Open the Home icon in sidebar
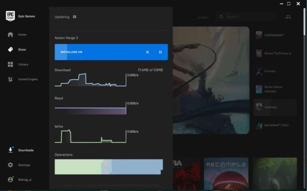The image size is (307, 191). (x=10, y=35)
